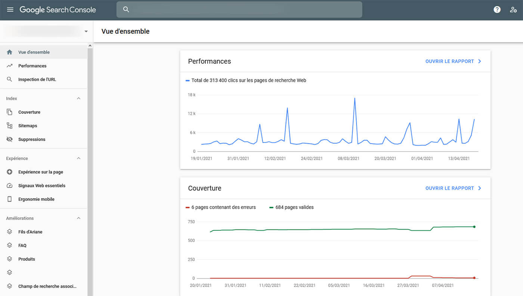
Task: Open Fils d'Ariane enhancement report
Action: coord(43,232)
